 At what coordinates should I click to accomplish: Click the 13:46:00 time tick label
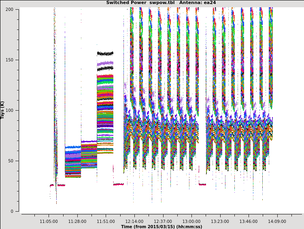(x=248, y=221)
